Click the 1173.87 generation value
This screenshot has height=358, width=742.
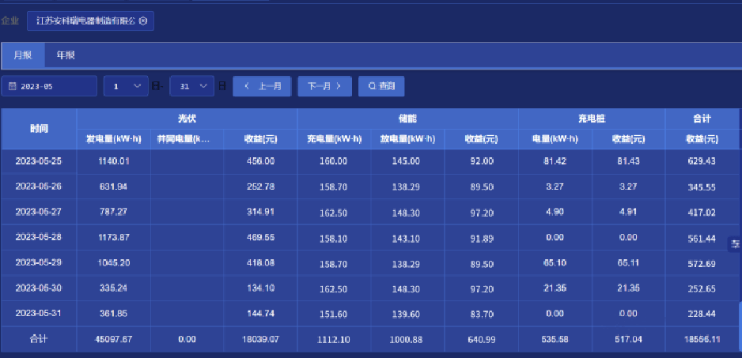[114, 237]
